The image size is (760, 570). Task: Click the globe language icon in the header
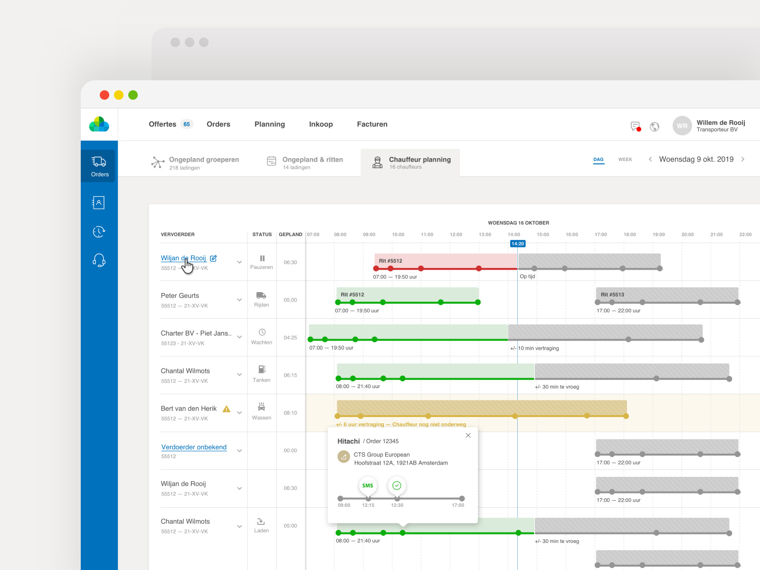(655, 126)
